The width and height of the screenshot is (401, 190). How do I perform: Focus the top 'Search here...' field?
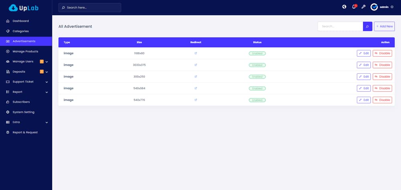(90, 8)
